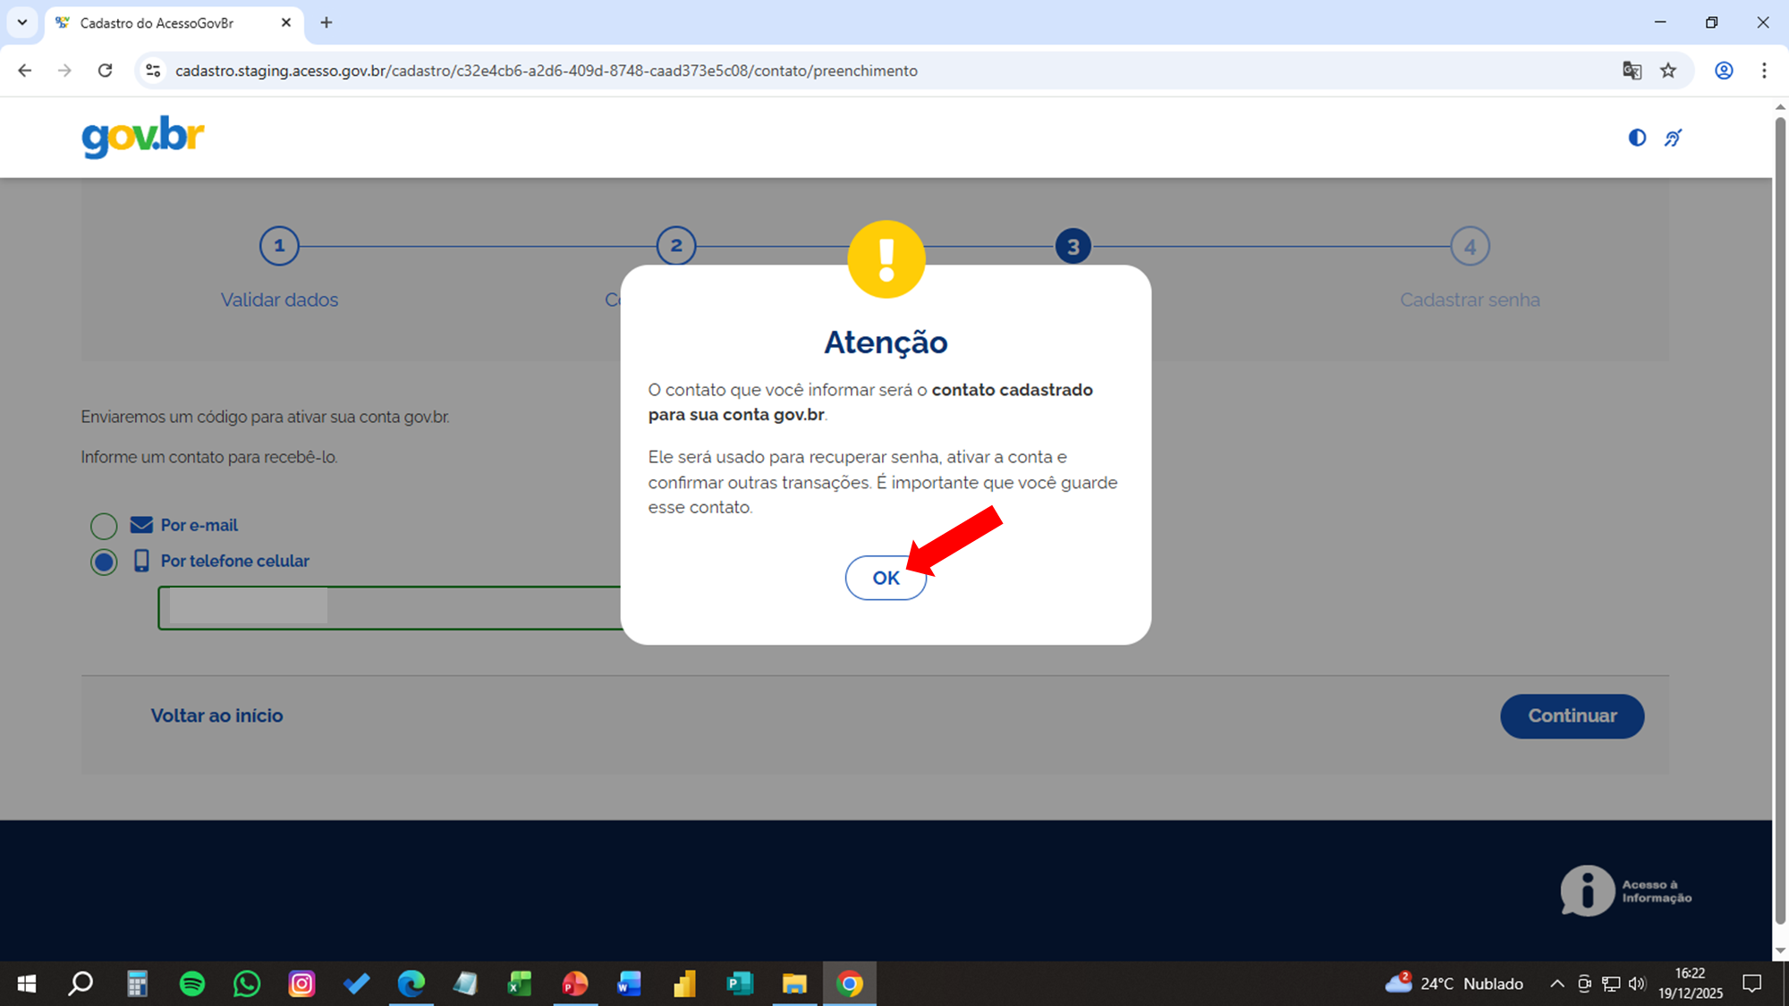Click the Voltar ao início link
This screenshot has width=1789, height=1006.
pyautogui.click(x=216, y=715)
